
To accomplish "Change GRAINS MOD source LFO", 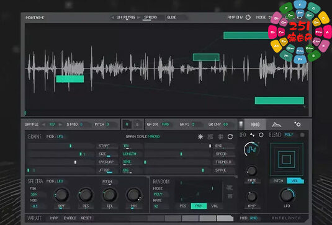I will [x=60, y=136].
